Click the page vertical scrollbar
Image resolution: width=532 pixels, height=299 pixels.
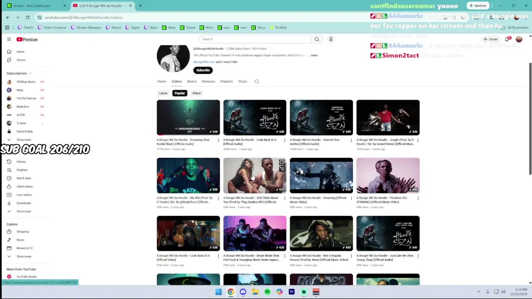pyautogui.click(x=530, y=118)
